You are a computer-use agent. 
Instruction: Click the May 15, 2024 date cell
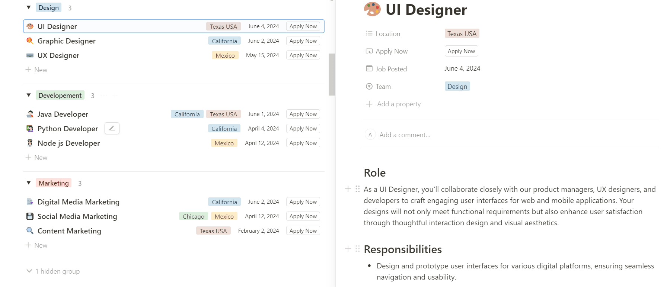click(262, 55)
